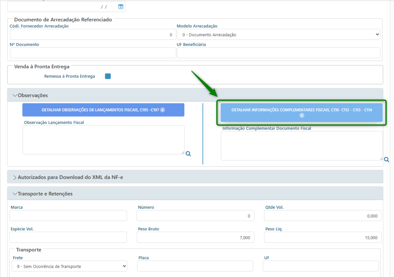
Task: Open Modelo Arrecadação dropdown
Action: (278, 35)
